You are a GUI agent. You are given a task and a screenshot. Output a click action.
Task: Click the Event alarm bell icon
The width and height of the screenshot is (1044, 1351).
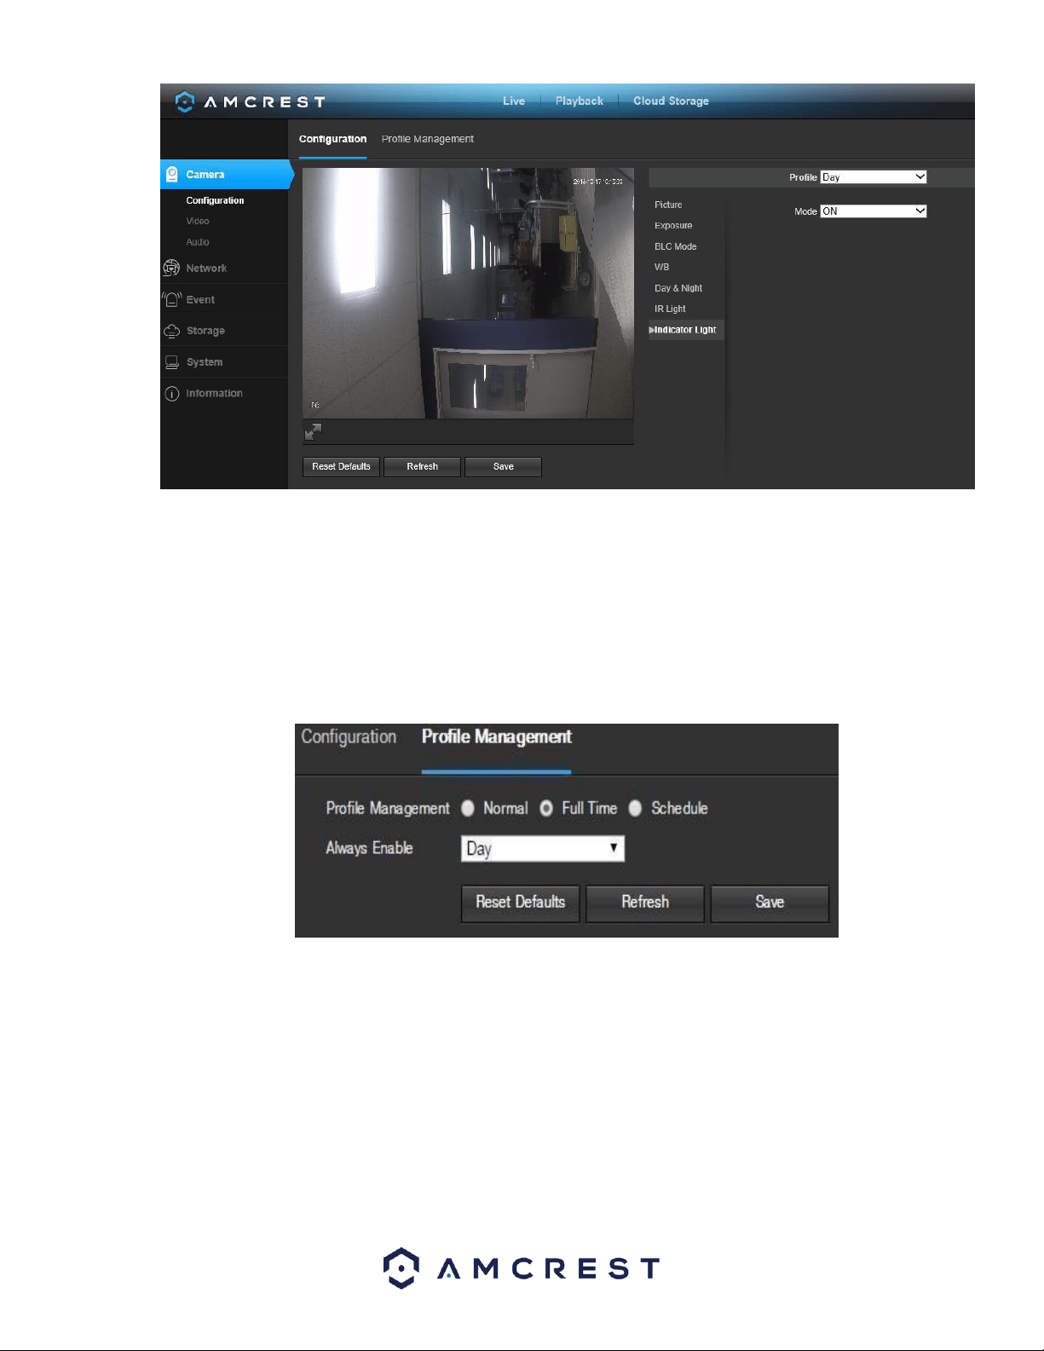(x=171, y=299)
